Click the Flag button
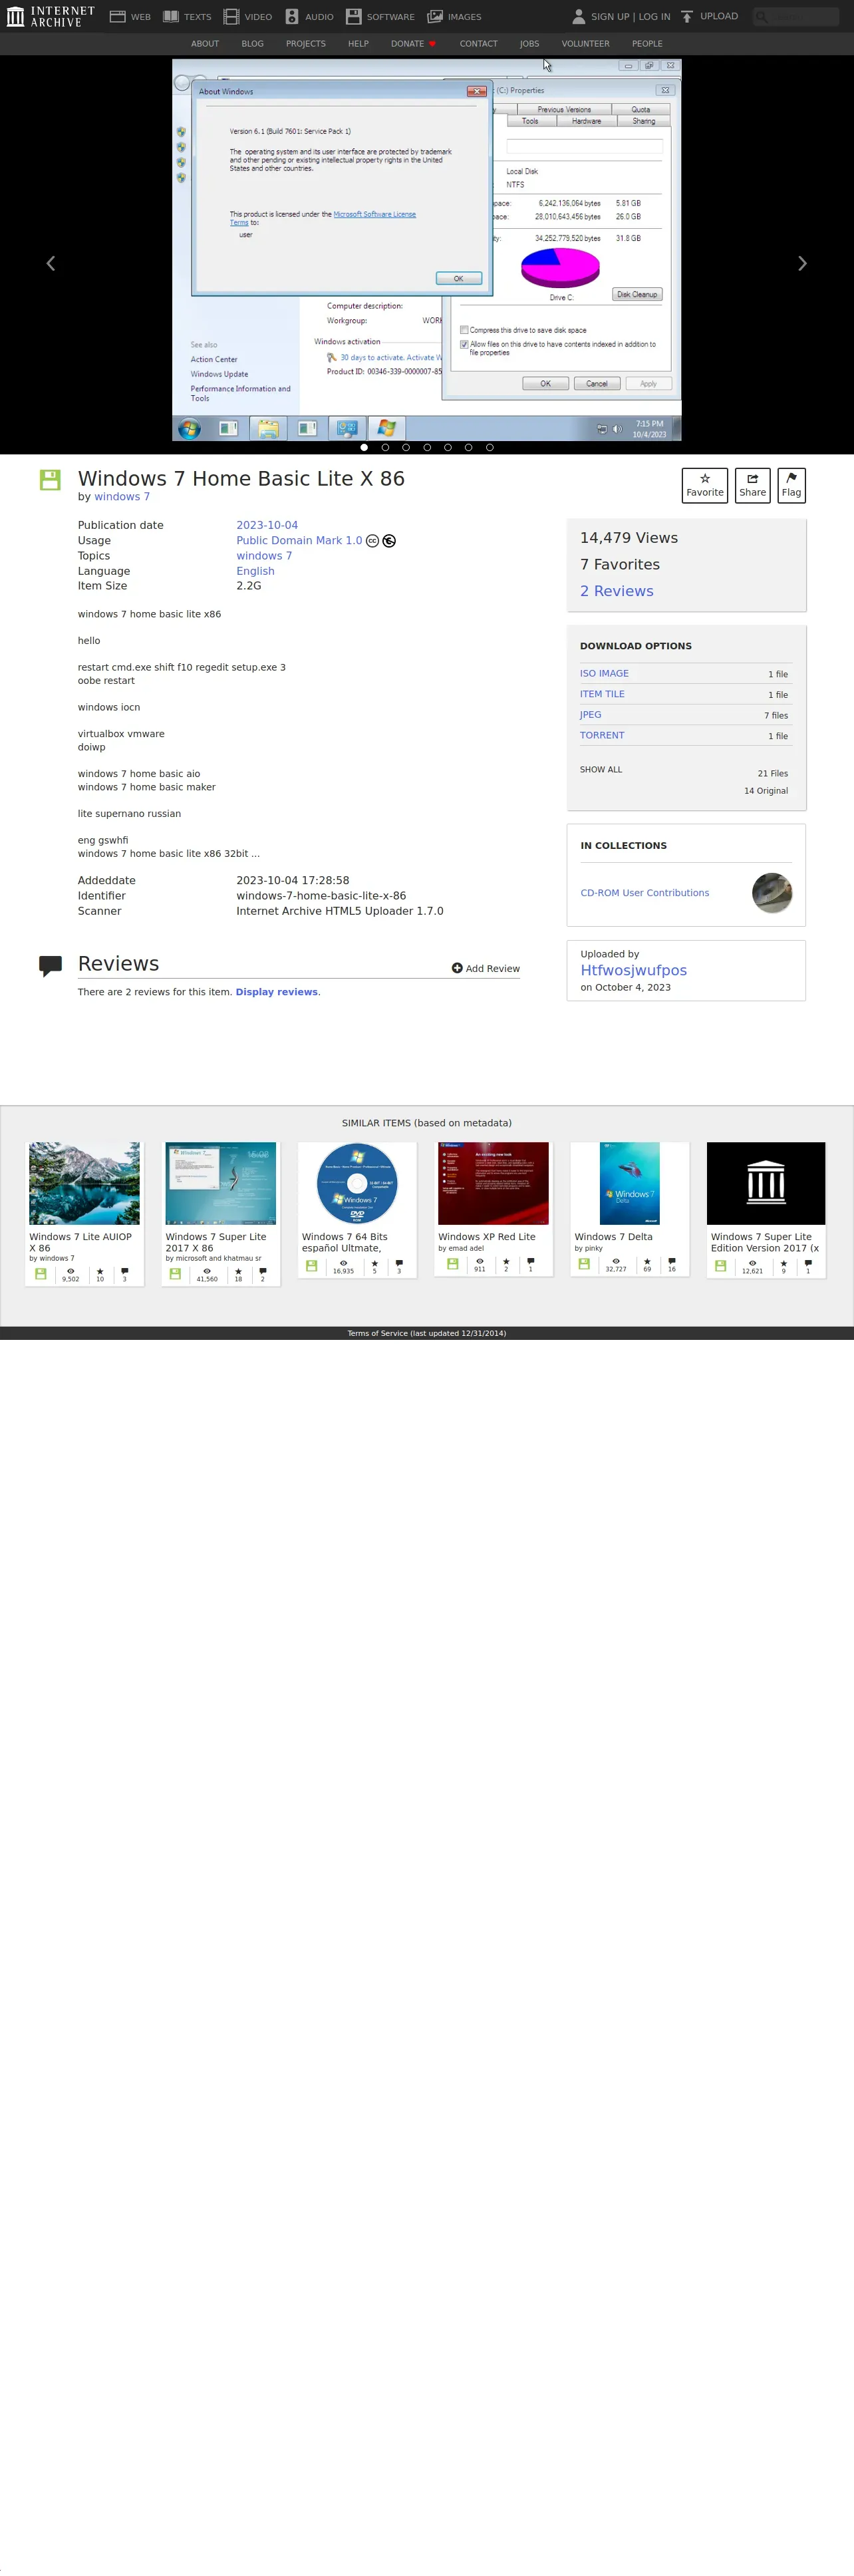 791,485
